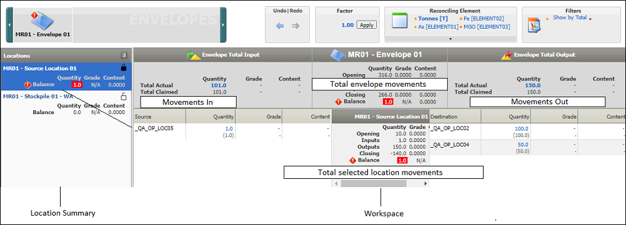626x225 pixels.
Task: Expand the Reconciling Element panel arrow
Action: click(450, 39)
